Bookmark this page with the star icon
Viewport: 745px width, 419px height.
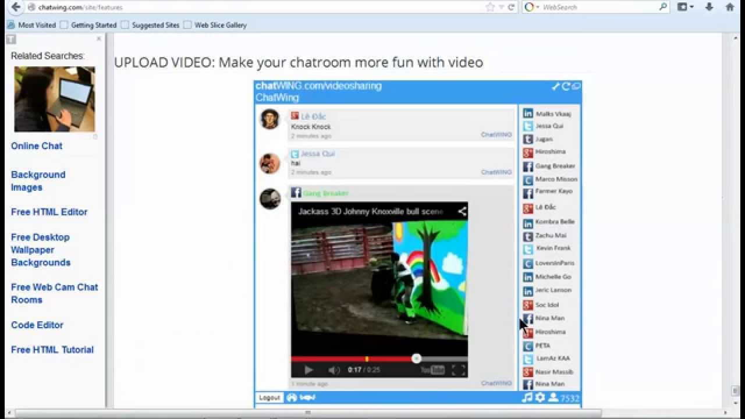[490, 7]
